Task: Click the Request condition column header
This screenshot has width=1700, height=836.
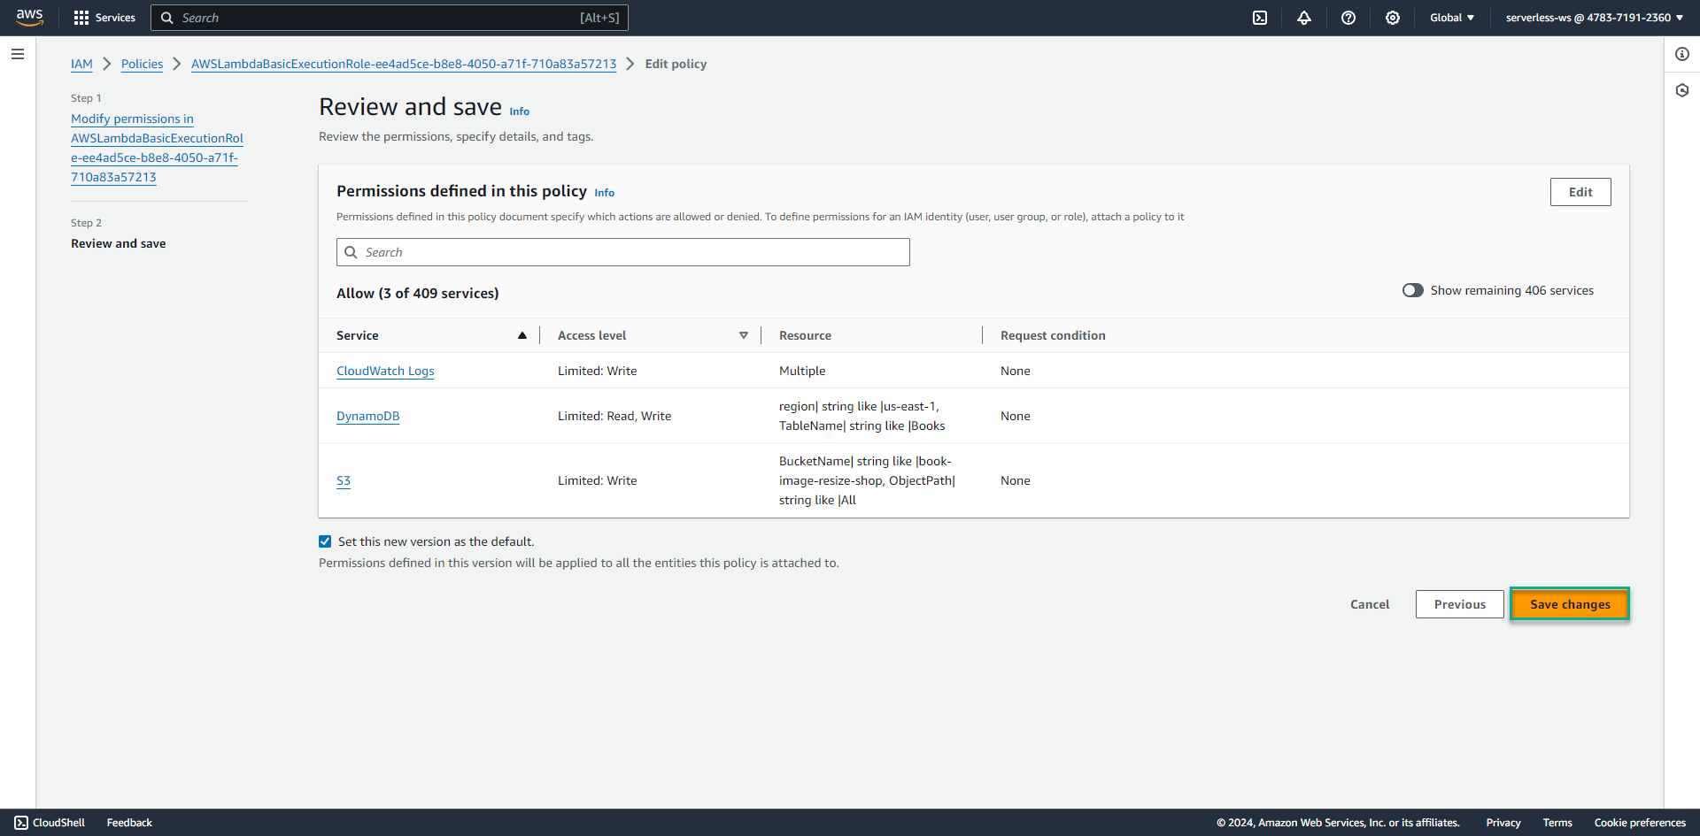Action: [x=1053, y=335]
